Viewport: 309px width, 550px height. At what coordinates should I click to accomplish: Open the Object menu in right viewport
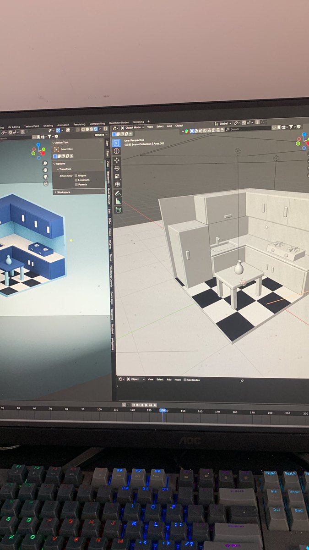click(x=179, y=126)
